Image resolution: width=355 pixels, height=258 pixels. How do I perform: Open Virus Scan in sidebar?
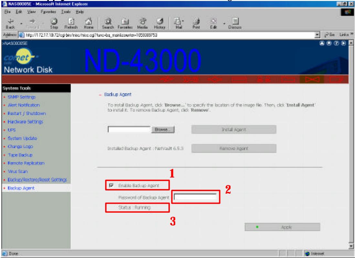[18, 172]
